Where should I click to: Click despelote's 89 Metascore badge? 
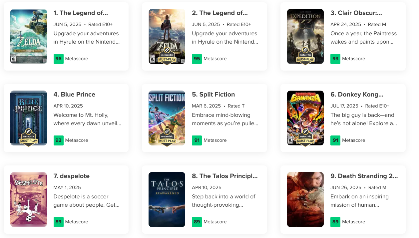(59, 222)
